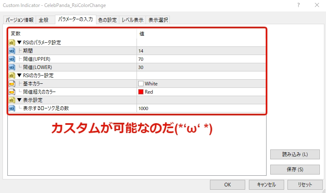This screenshot has width=326, height=193.
Task: Click the 読み込み (L) button
Action: click(x=295, y=154)
